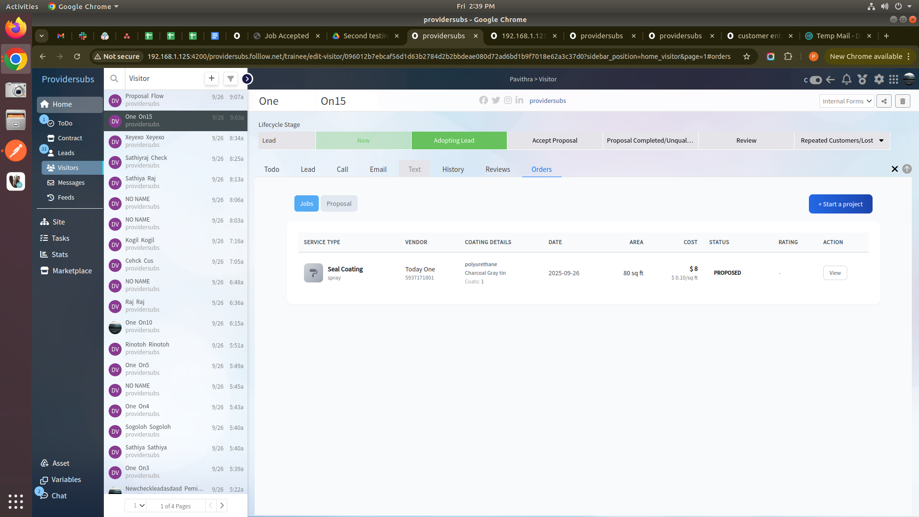This screenshot has height=517, width=919.
Task: Click View for Seal Coating order
Action: 835,273
